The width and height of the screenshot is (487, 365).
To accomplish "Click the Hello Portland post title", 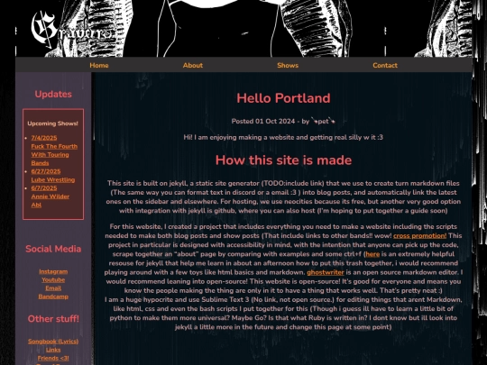I will 283,98.
